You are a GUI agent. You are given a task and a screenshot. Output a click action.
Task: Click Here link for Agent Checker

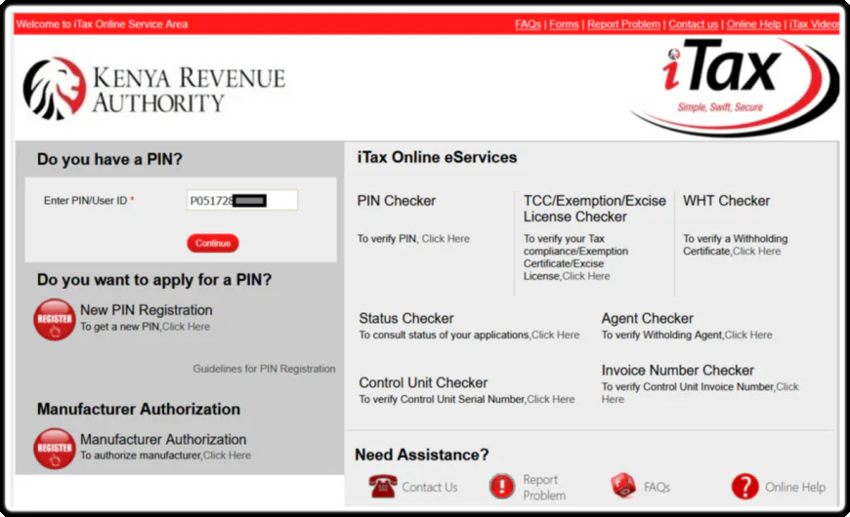click(x=748, y=336)
